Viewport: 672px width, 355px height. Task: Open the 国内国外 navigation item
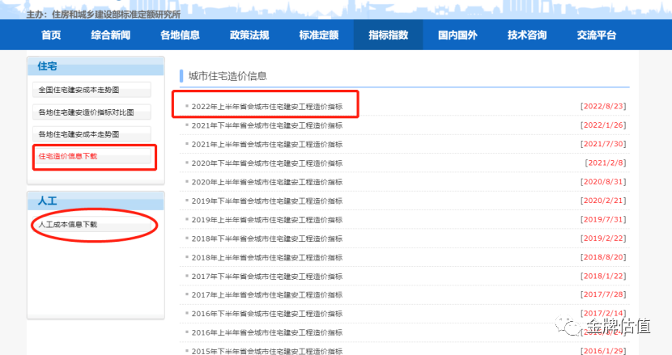coord(457,35)
